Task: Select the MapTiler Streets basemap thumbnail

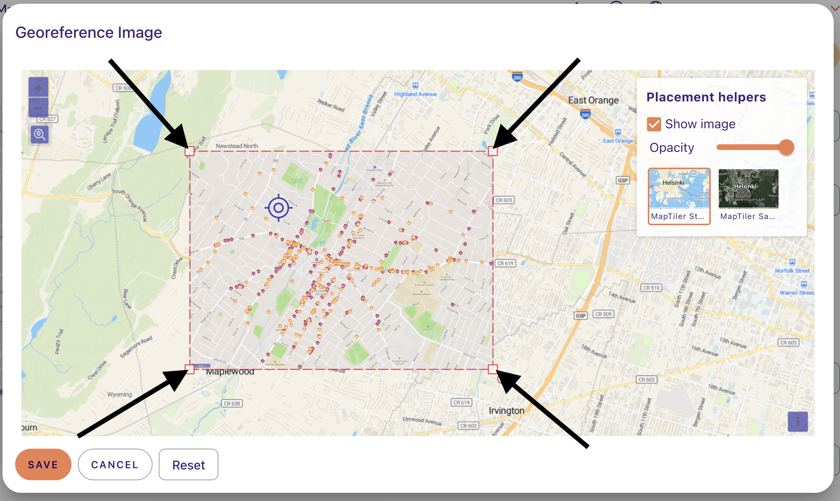Action: click(679, 196)
